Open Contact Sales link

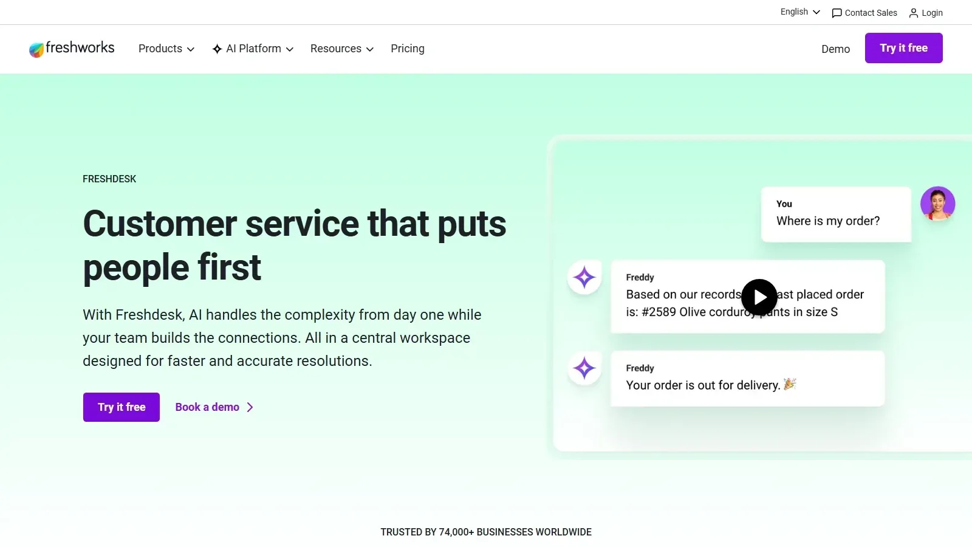pos(864,13)
